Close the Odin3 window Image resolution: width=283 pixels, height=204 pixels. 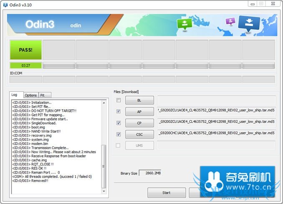[x=273, y=4]
